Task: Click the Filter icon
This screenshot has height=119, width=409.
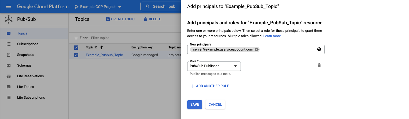Action: coord(76,38)
